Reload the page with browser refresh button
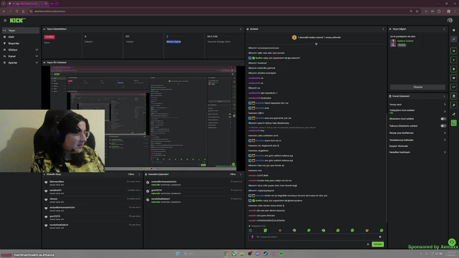Viewport: 459px width, 258px height. coord(16,11)
